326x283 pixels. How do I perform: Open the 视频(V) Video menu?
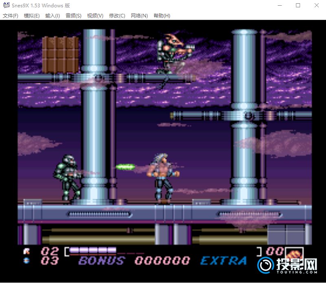pyautogui.click(x=95, y=16)
